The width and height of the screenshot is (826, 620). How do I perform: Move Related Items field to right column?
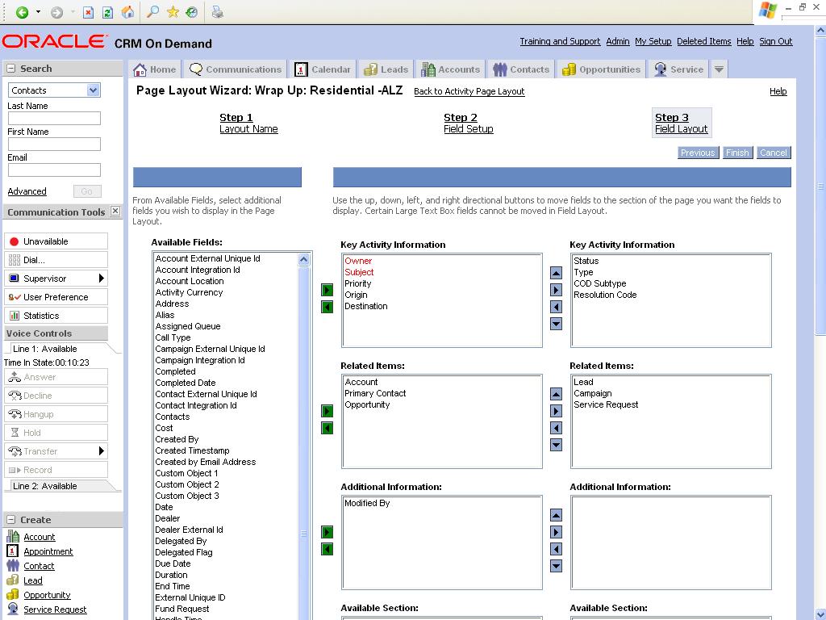[x=557, y=411]
